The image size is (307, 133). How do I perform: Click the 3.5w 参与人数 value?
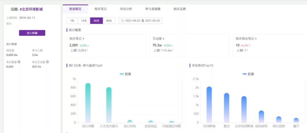click(x=35, y=55)
